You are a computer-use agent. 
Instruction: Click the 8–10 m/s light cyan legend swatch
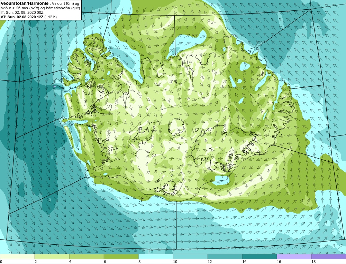156,256
